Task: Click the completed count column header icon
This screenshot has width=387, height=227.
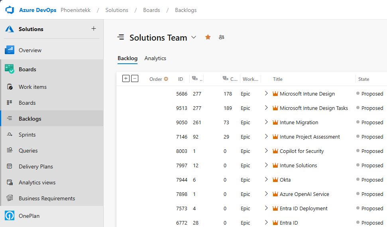Action: [225, 78]
